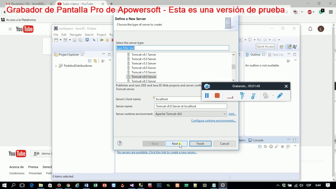
Task: Click the webcam icon in recorder toolbar
Action: (x=266, y=96)
